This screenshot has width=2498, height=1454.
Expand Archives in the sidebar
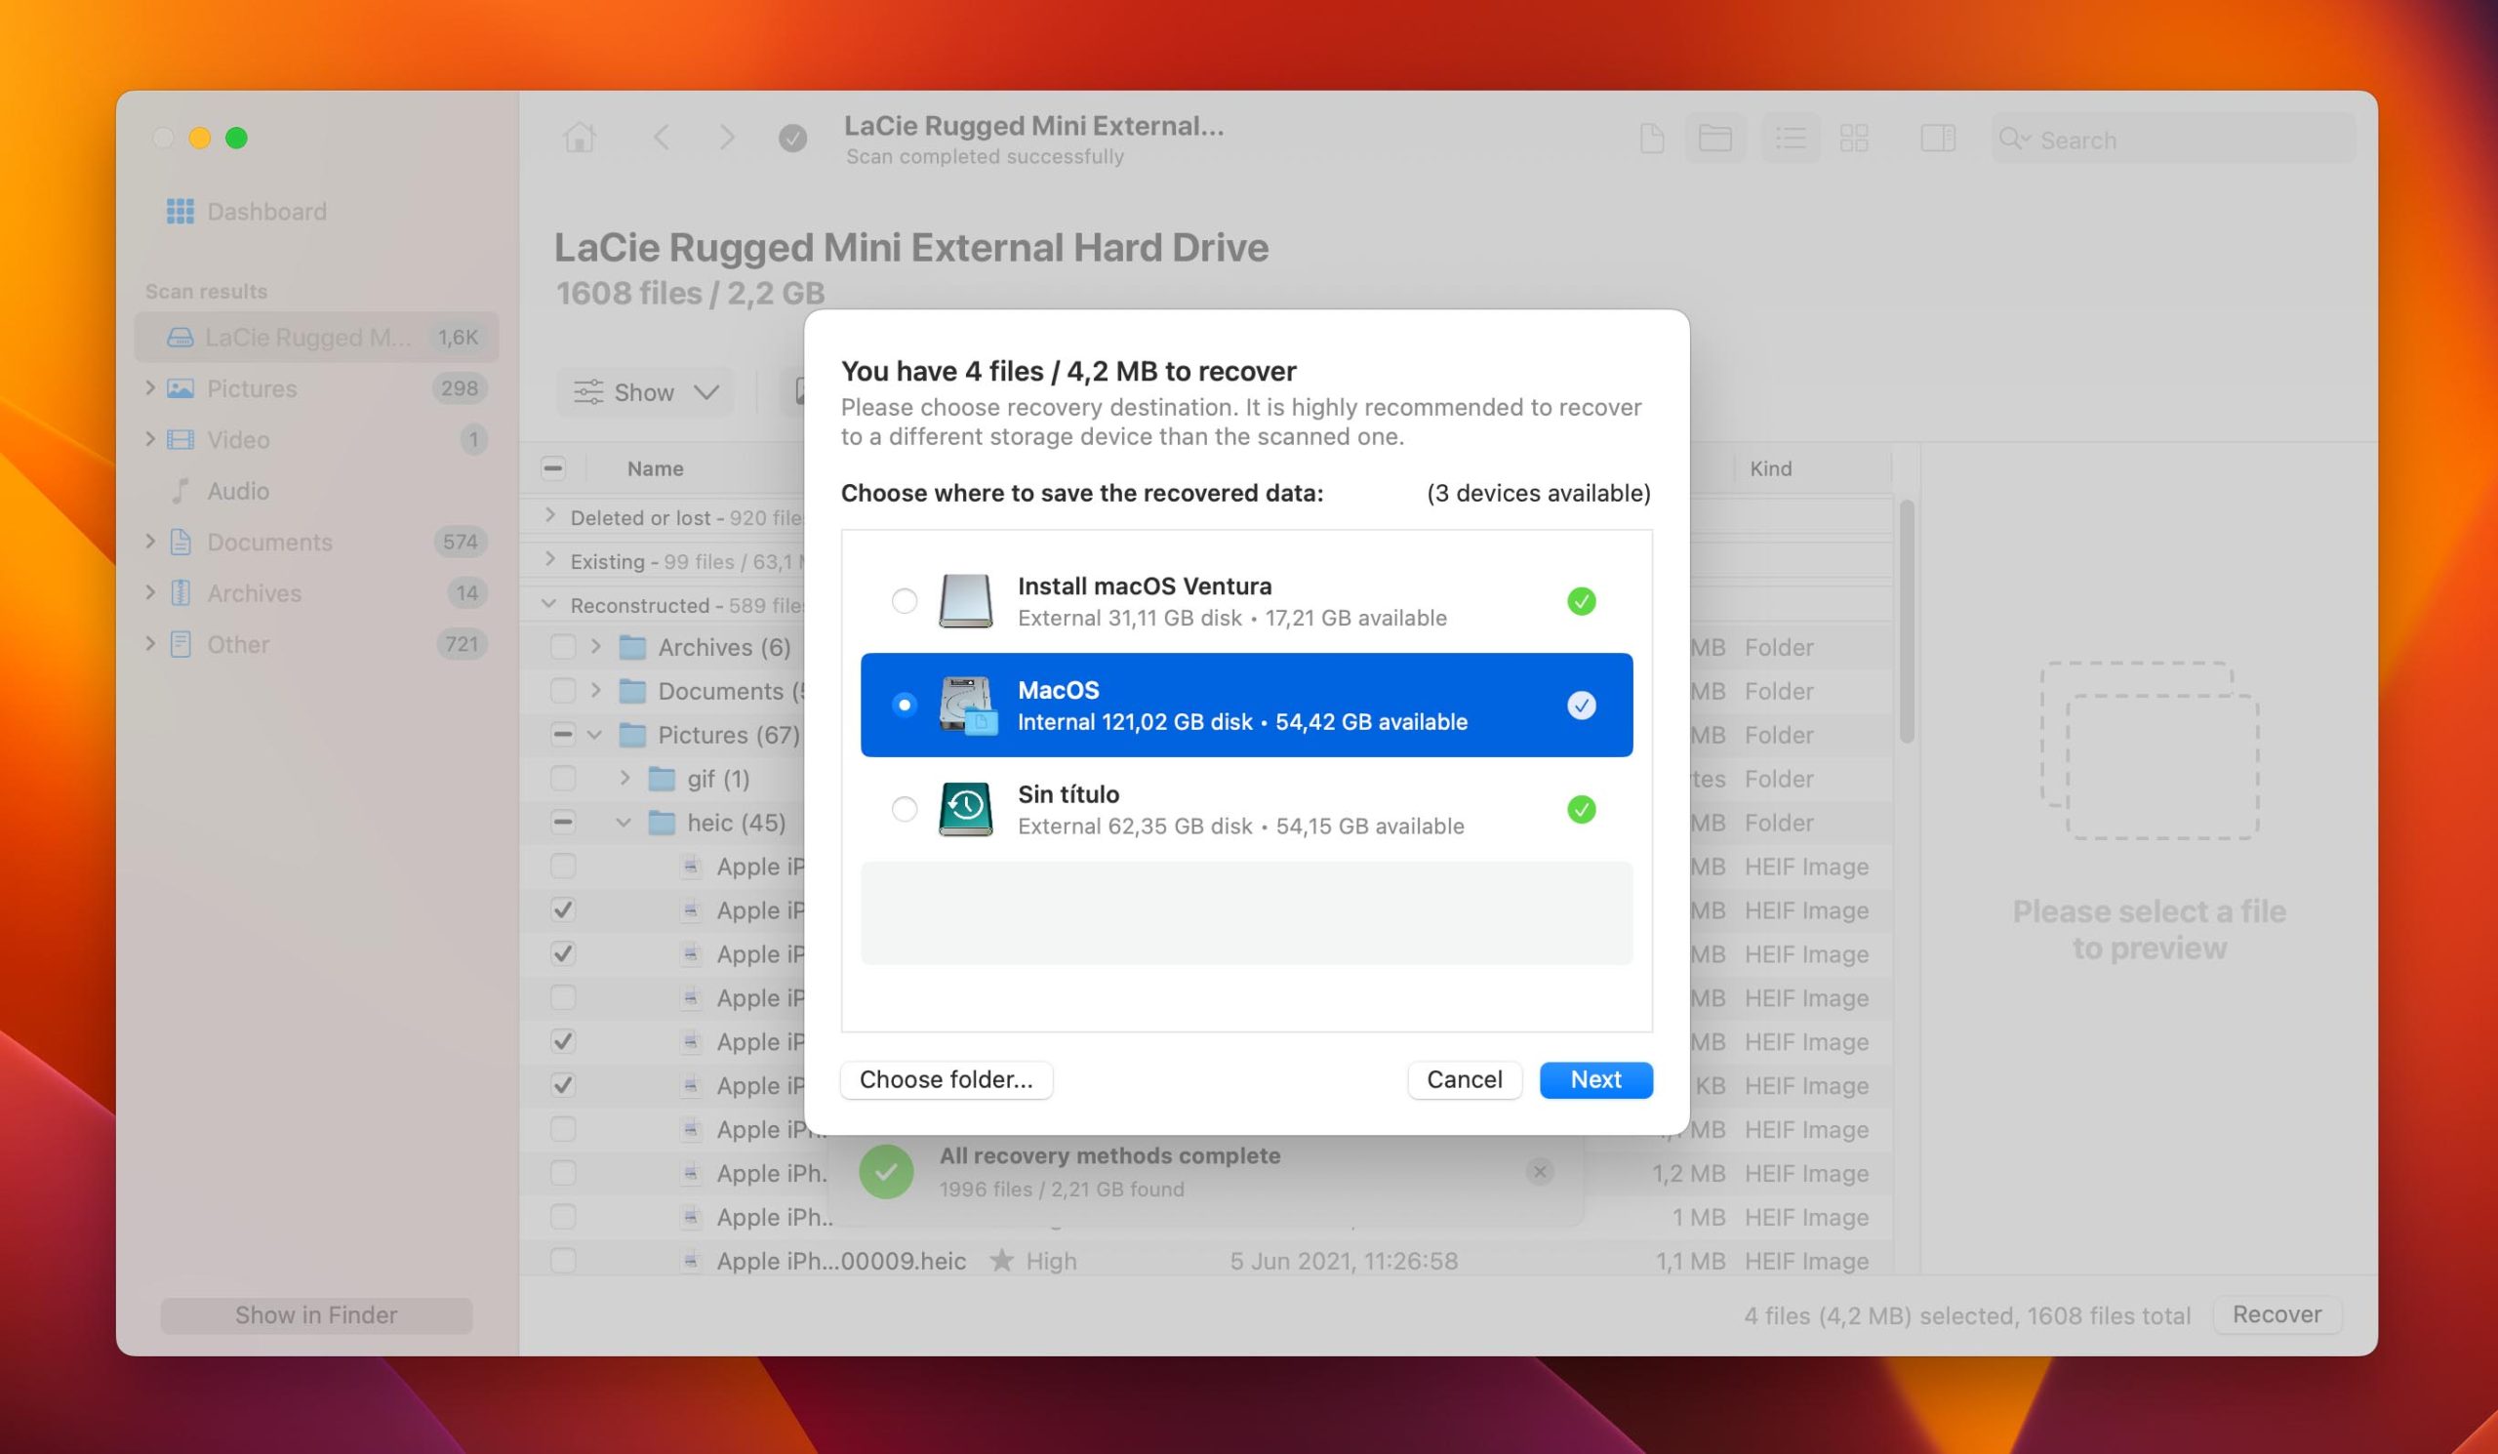150,591
